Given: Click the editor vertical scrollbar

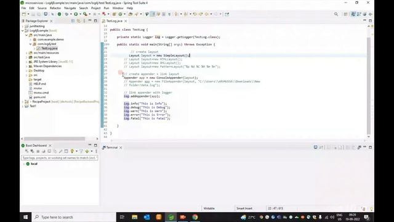Looking at the screenshot, I should coord(369,86).
